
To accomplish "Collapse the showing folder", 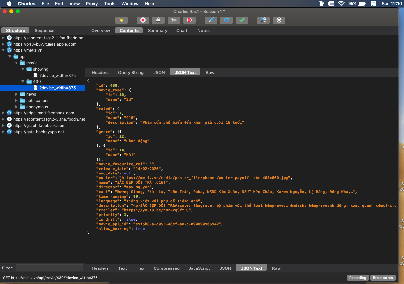I will [x=23, y=69].
